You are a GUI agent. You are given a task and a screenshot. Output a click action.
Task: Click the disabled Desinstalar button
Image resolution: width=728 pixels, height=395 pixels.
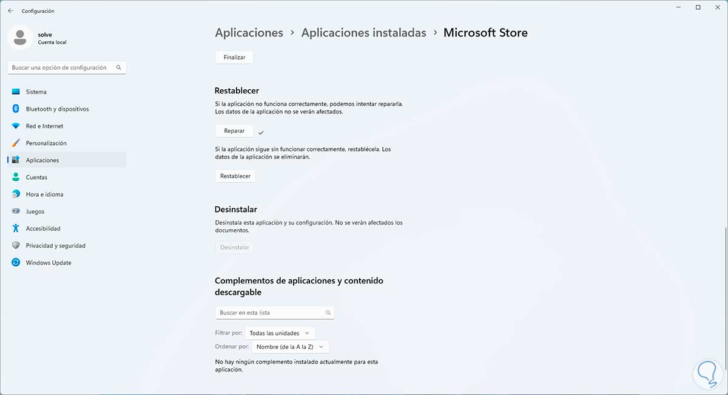click(235, 248)
